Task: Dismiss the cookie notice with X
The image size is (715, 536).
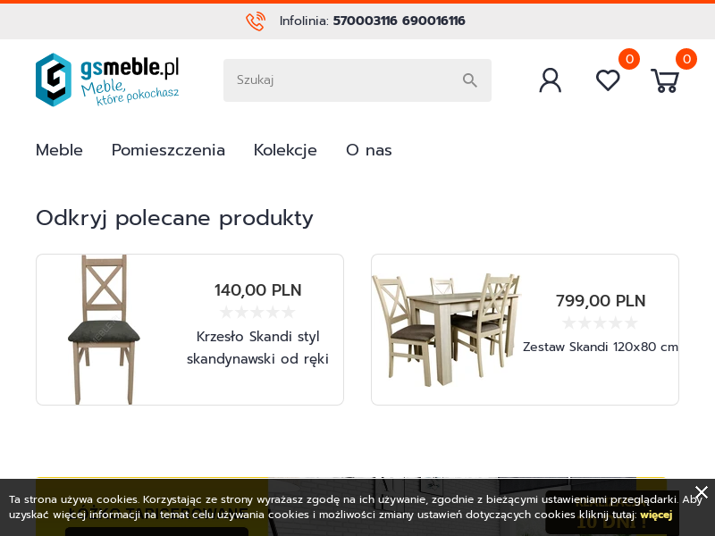Action: click(702, 492)
